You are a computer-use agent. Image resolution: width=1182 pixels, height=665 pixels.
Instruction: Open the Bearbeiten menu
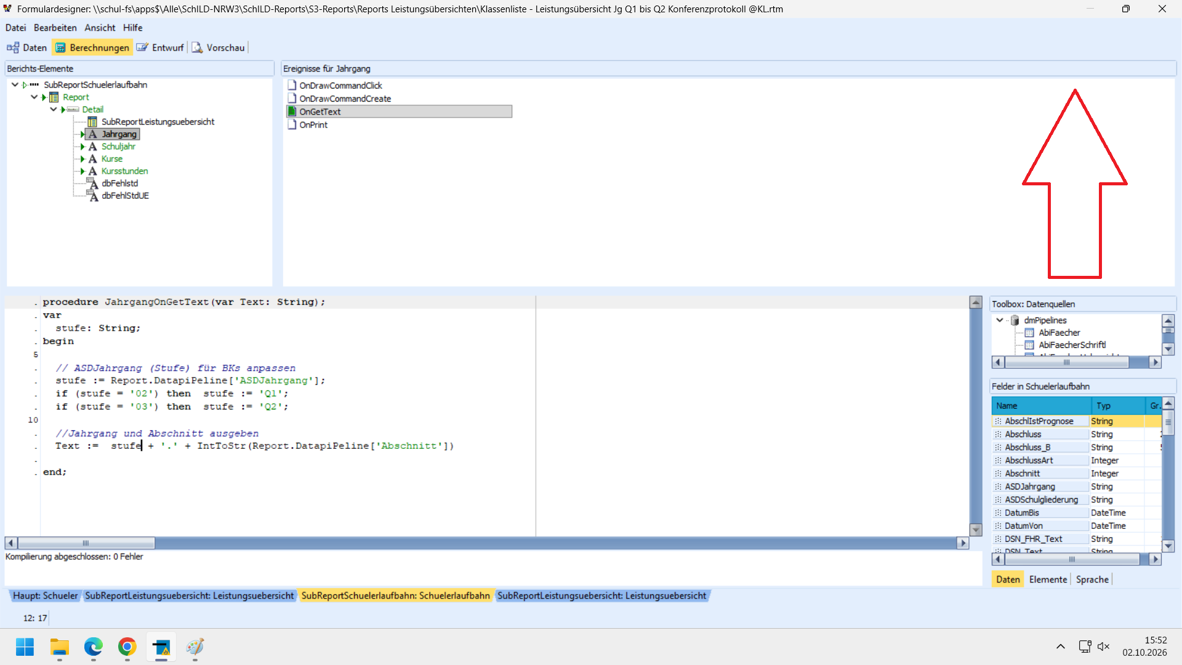click(x=55, y=28)
